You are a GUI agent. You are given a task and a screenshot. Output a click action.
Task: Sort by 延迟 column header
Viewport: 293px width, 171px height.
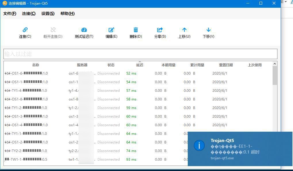(x=139, y=65)
